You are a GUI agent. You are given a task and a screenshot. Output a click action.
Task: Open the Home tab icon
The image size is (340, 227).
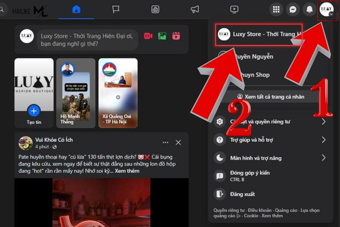point(76,9)
